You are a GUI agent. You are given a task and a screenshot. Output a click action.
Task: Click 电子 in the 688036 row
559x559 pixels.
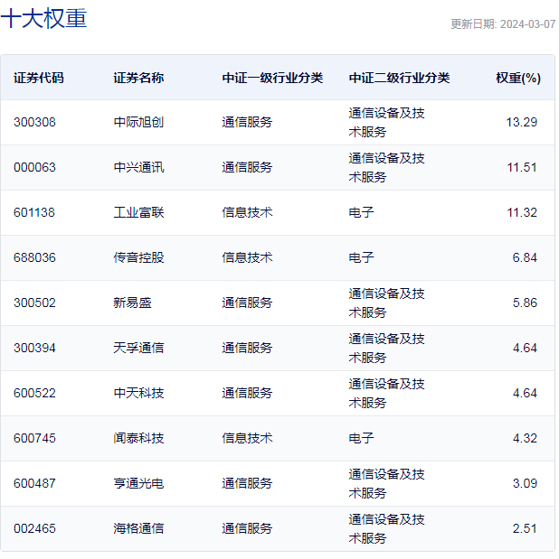361,257
